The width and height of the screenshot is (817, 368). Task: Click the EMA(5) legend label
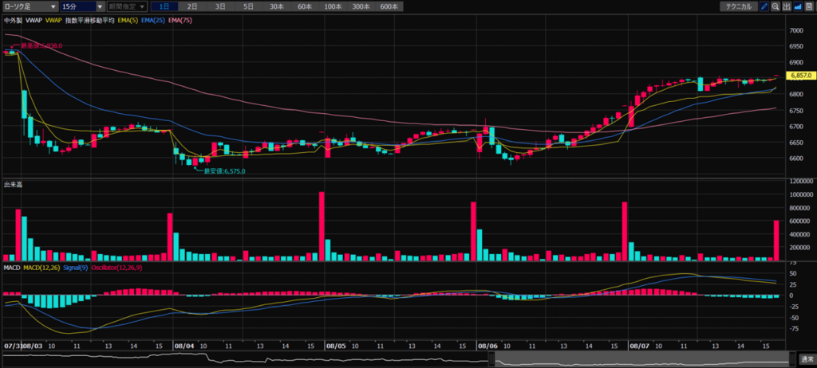127,20
